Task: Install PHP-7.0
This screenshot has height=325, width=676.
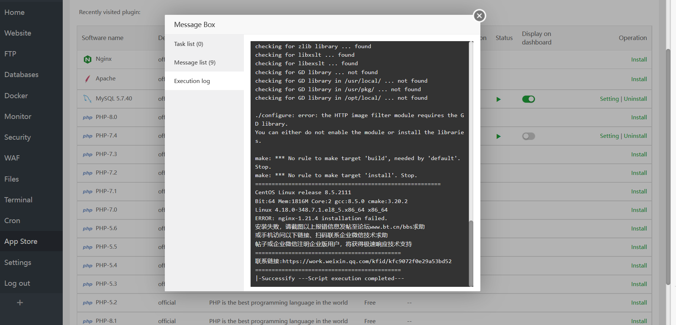Action: point(639,210)
